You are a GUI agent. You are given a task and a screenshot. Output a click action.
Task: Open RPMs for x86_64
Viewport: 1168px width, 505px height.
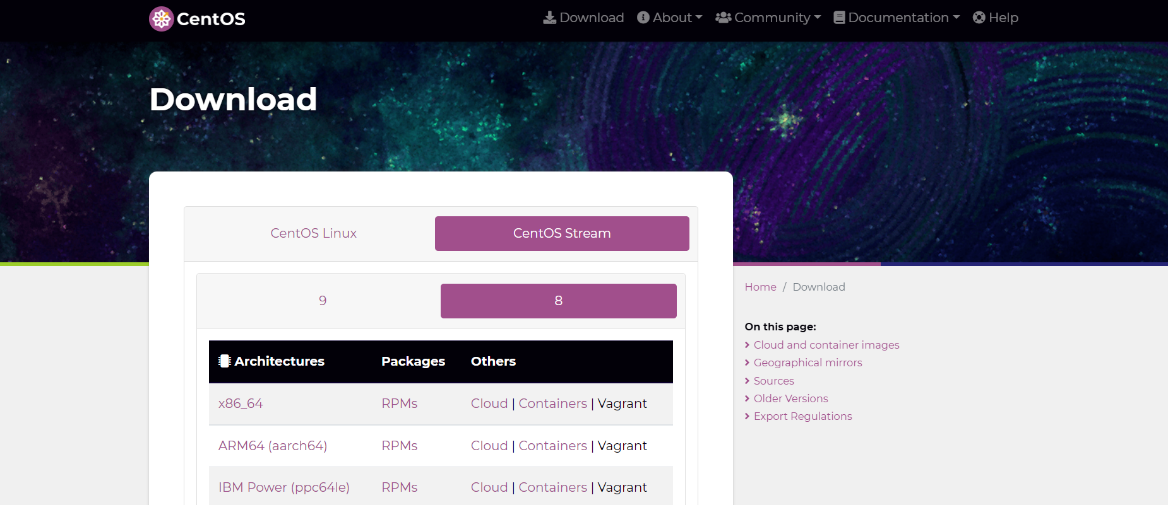point(400,403)
